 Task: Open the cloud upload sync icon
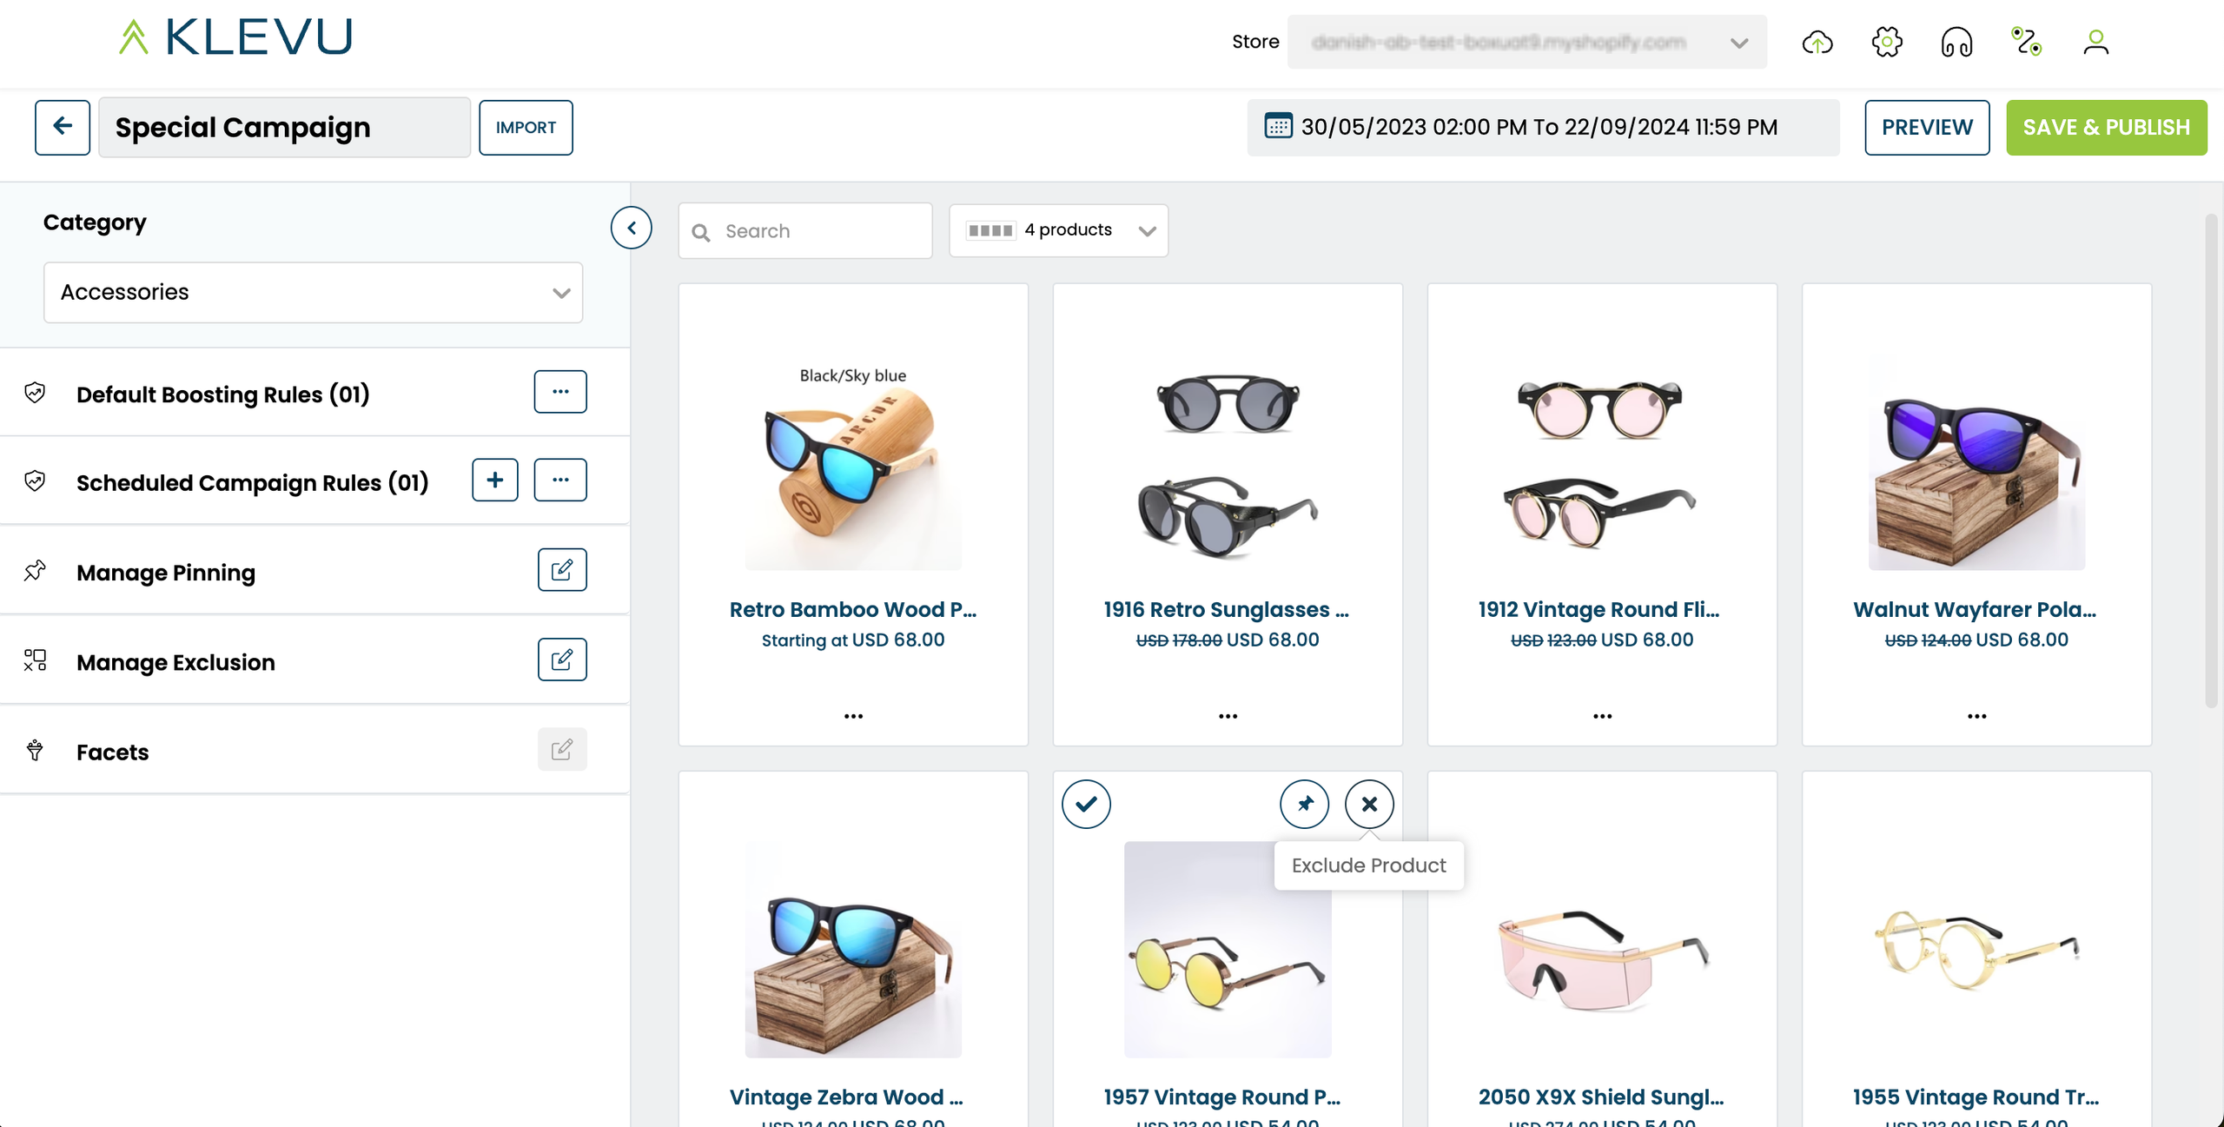pos(1817,42)
